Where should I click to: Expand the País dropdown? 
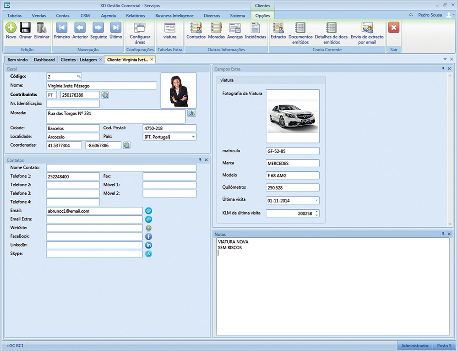[x=193, y=137]
